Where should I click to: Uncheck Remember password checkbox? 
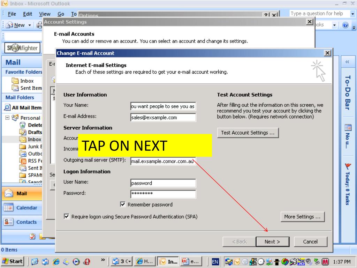point(123,204)
